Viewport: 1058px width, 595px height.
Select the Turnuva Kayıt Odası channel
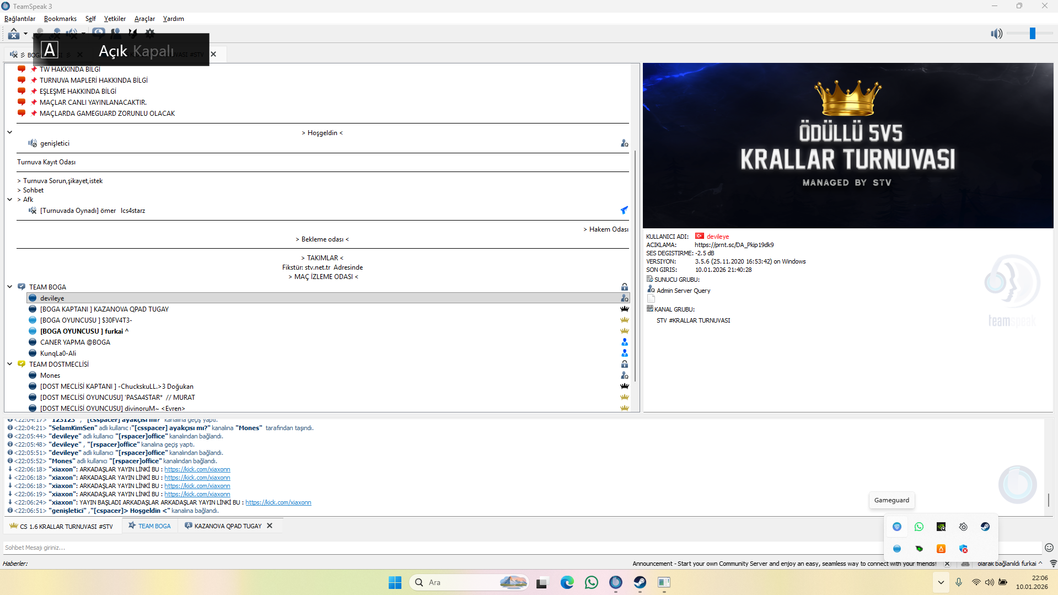click(x=46, y=162)
